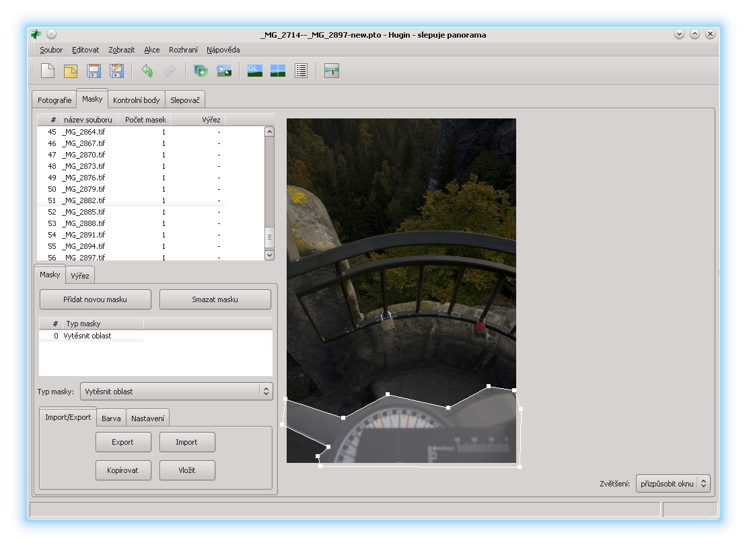Select file _MG_2885.tif in the list
The width and height of the screenshot is (747, 547).
pos(83,212)
